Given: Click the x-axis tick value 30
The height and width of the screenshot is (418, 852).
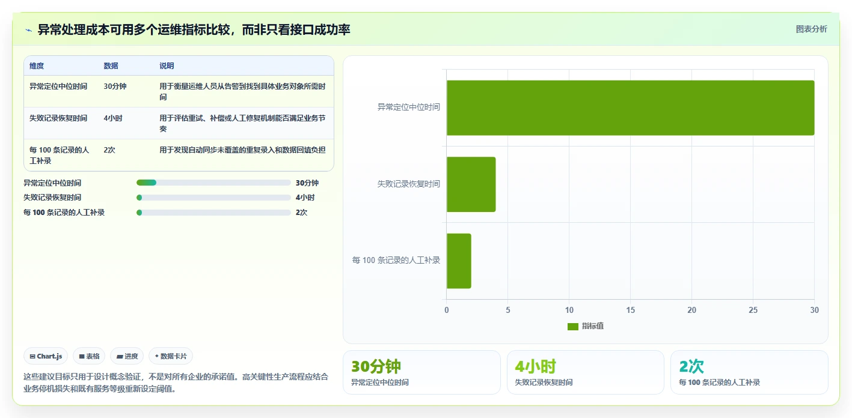Looking at the screenshot, I should pos(814,310).
